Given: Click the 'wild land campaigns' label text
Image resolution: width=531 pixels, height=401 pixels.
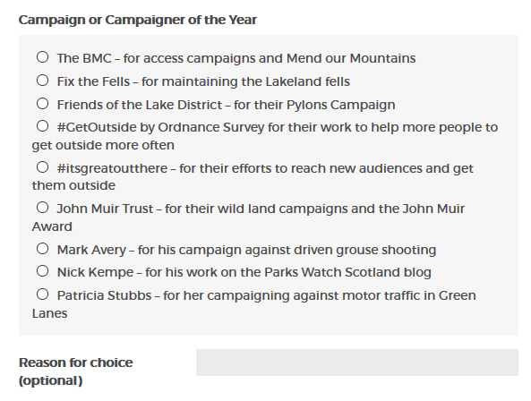Looking at the screenshot, I should coord(282,209).
